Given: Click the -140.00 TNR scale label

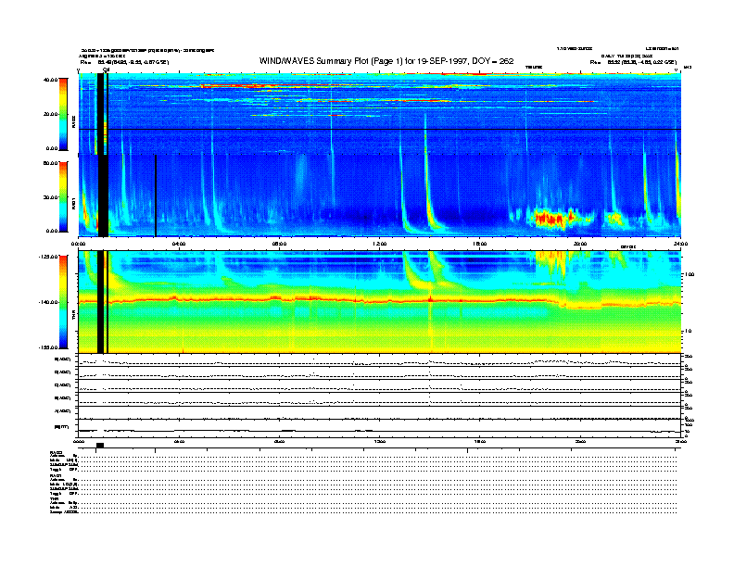Looking at the screenshot, I should 48,302.
